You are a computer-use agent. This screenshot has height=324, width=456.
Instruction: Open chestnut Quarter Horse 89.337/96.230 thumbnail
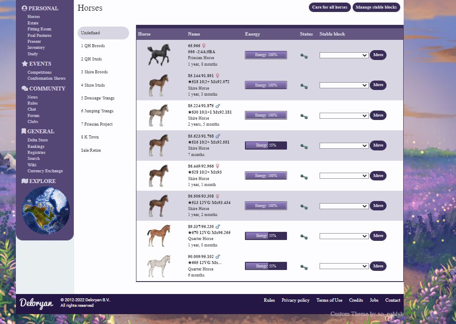click(158, 236)
